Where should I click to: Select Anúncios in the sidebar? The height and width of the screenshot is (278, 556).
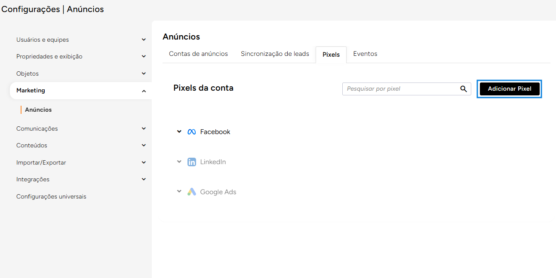(38, 110)
